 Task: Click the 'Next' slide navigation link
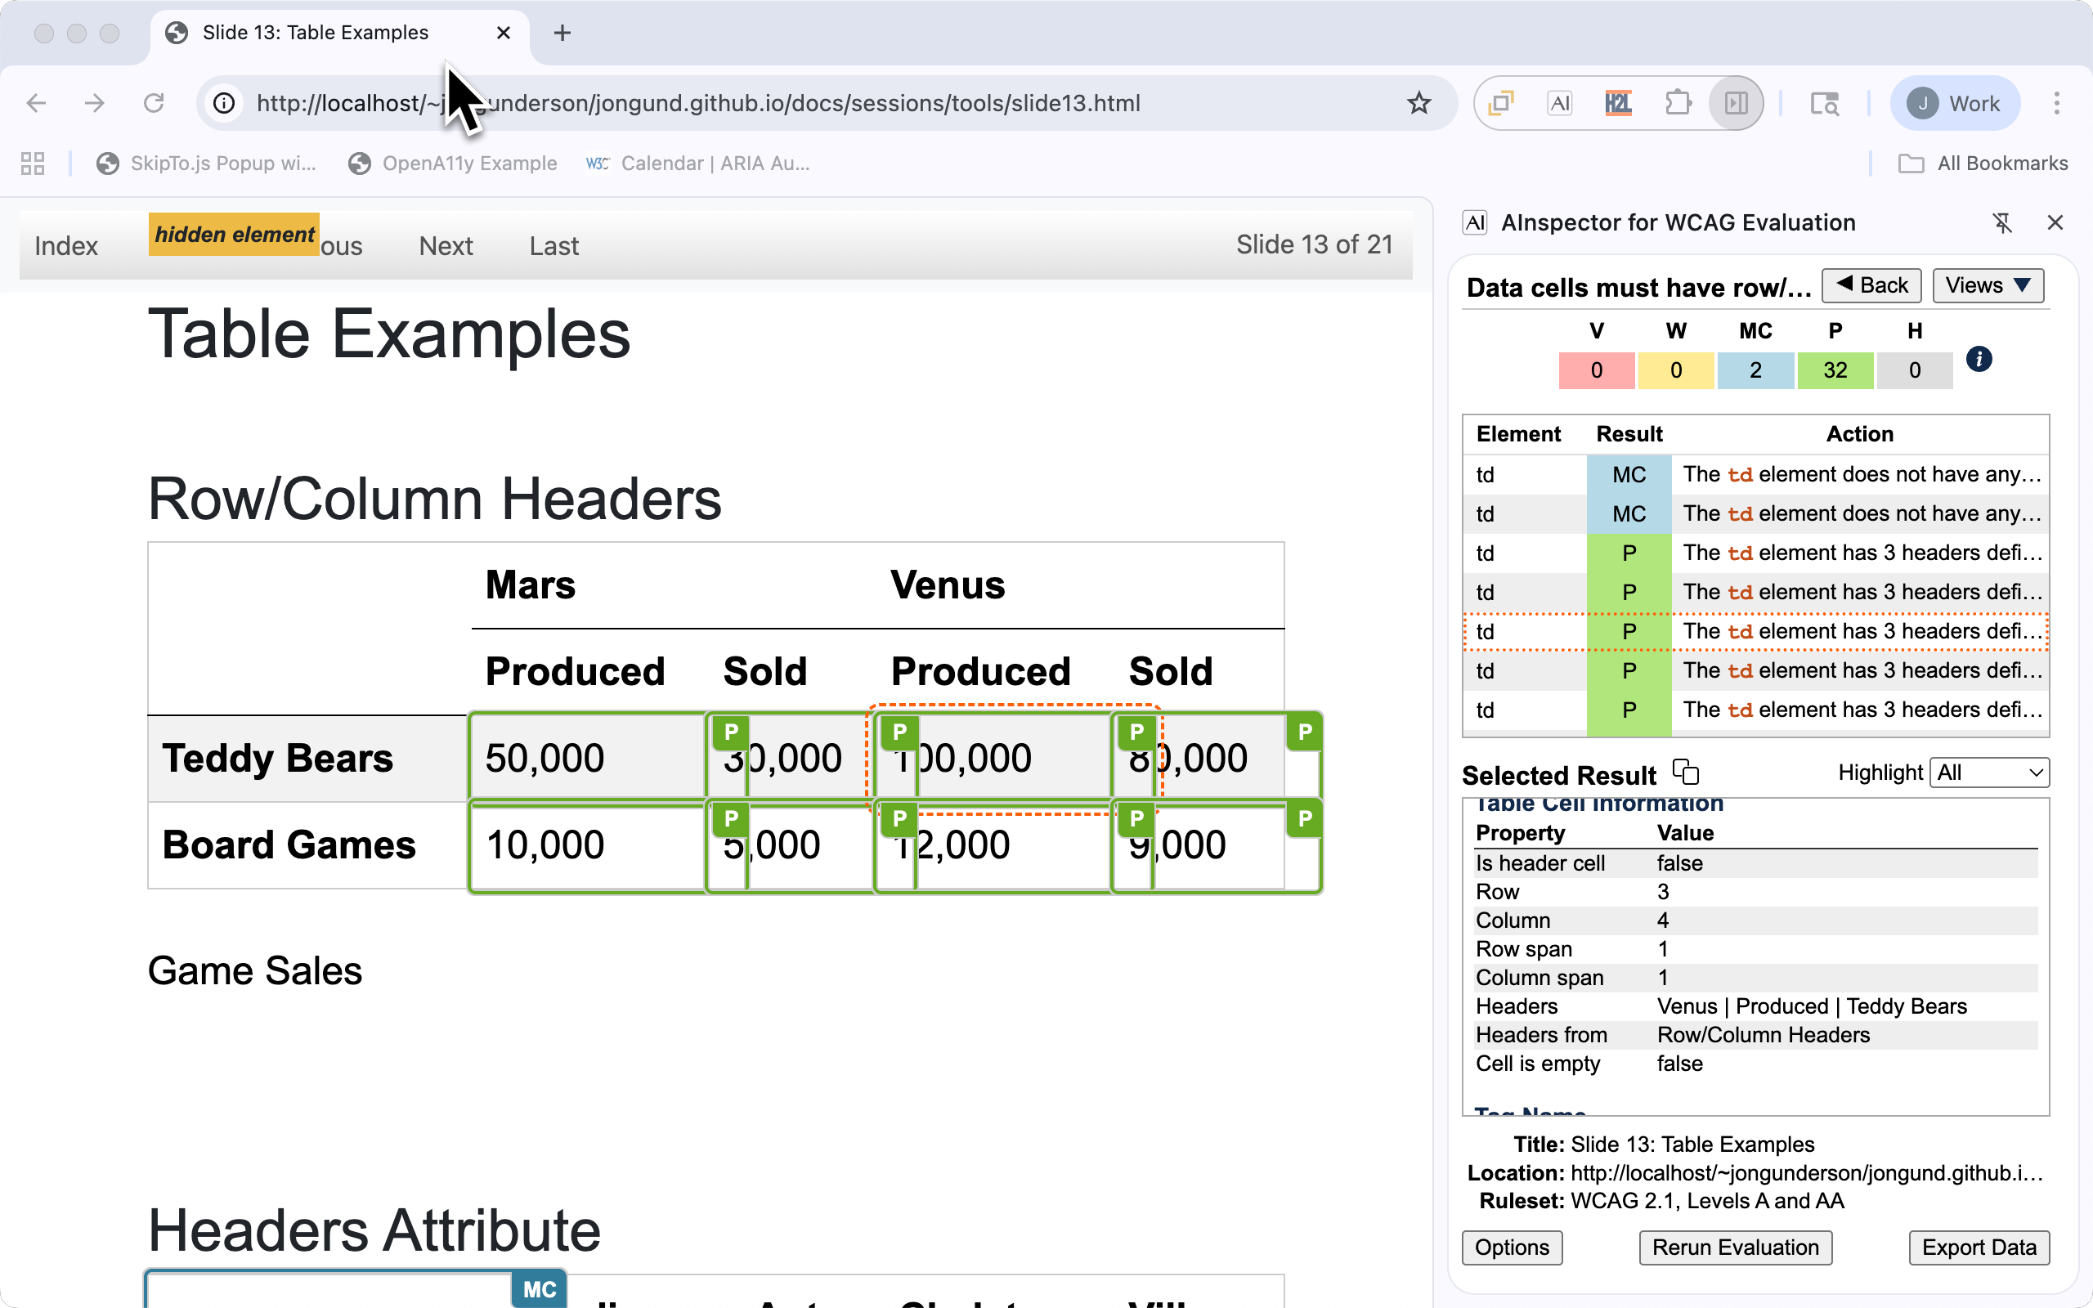tap(446, 247)
